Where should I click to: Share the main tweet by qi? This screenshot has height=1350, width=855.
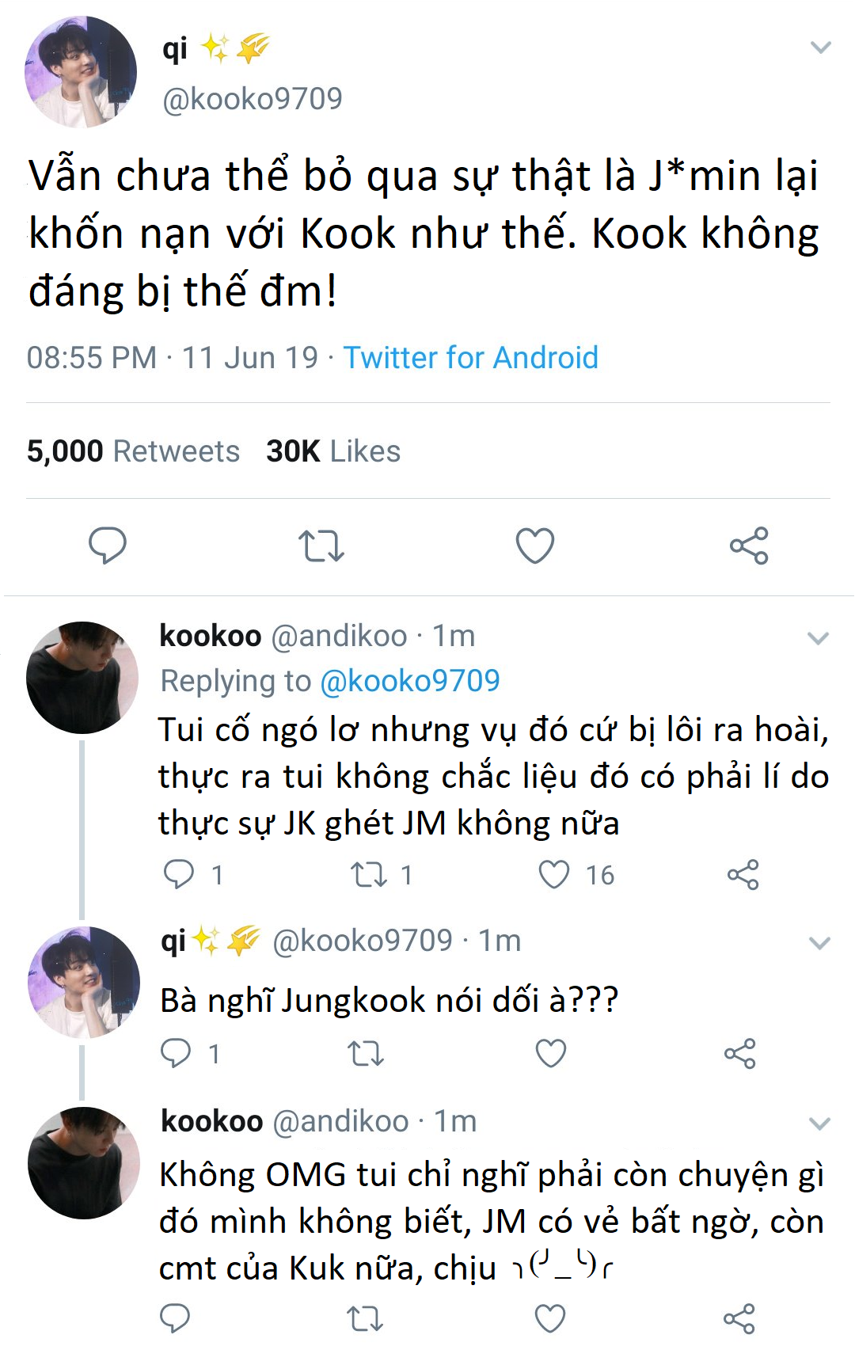tap(749, 546)
